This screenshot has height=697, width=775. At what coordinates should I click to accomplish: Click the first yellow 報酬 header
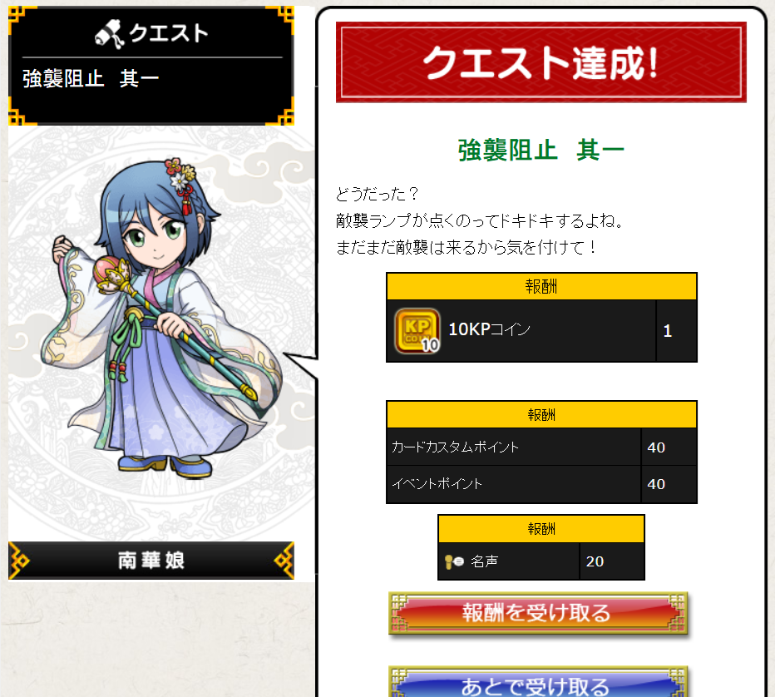[541, 286]
